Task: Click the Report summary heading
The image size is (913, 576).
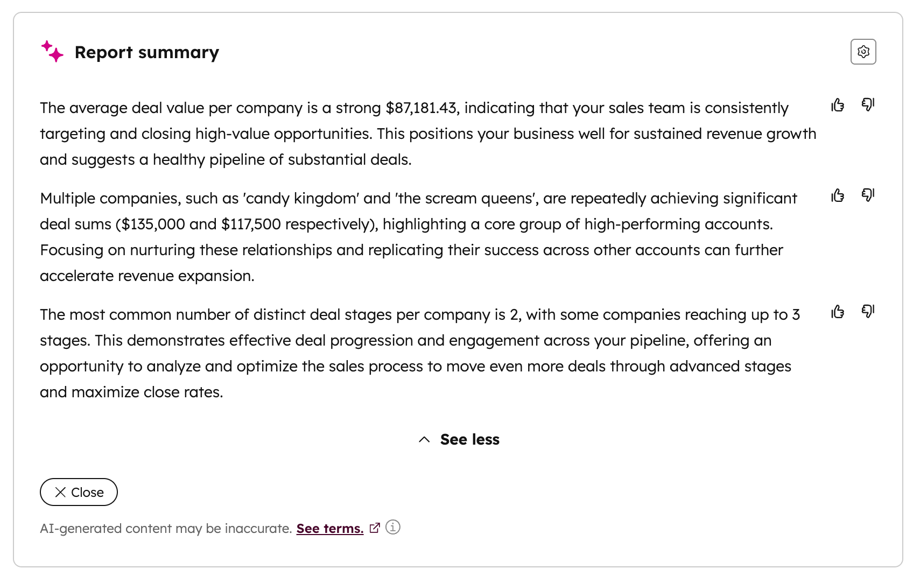Action: pos(146,52)
